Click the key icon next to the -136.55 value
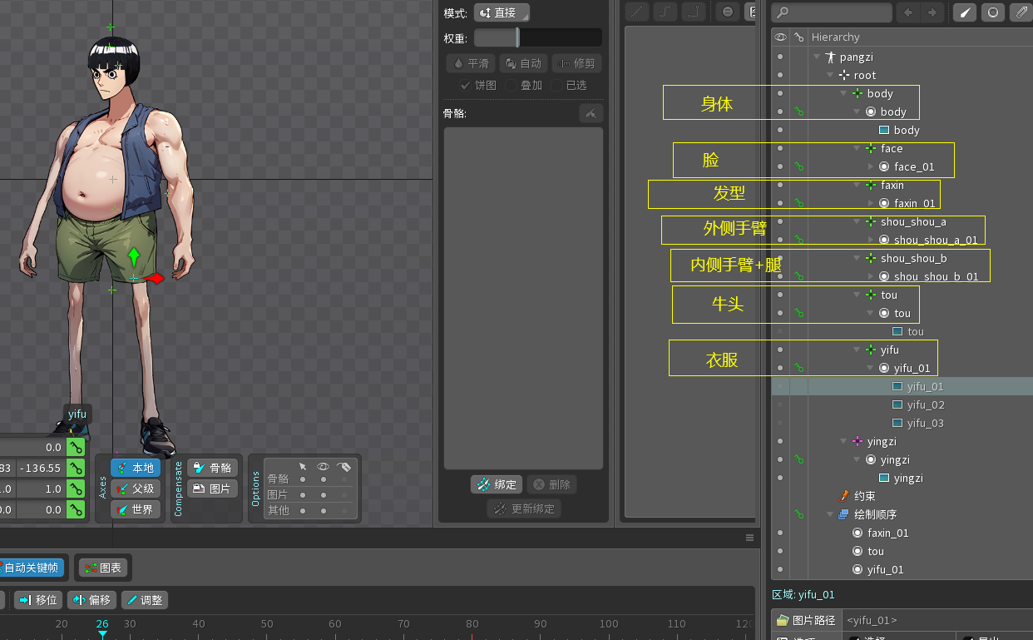Image resolution: width=1033 pixels, height=640 pixels. 76,469
